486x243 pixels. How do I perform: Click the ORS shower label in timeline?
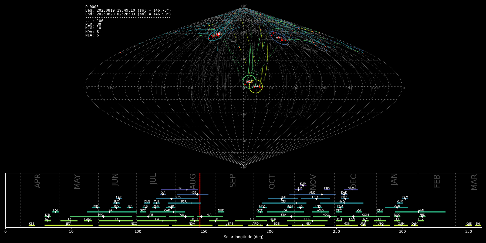click(327, 188)
